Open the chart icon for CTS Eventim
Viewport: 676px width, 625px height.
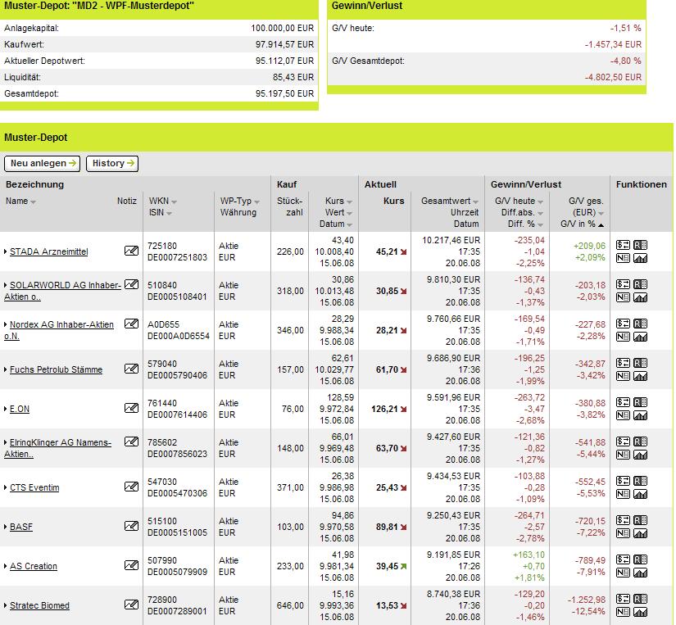pos(640,494)
